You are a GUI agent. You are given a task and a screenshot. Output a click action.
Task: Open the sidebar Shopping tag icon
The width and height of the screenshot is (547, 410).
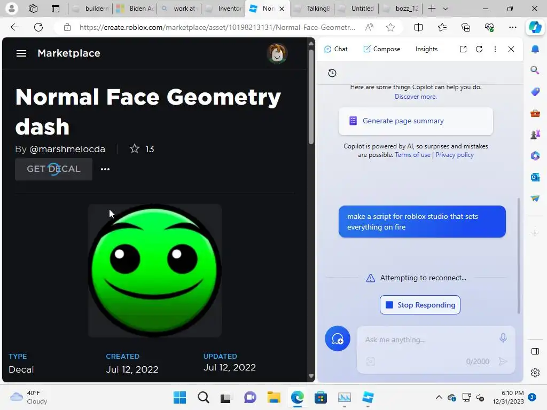535,92
